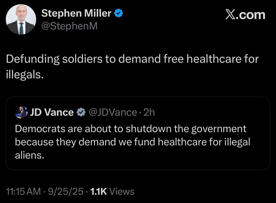Open the @StephenM handle link
The image size is (276, 203).
(x=69, y=26)
